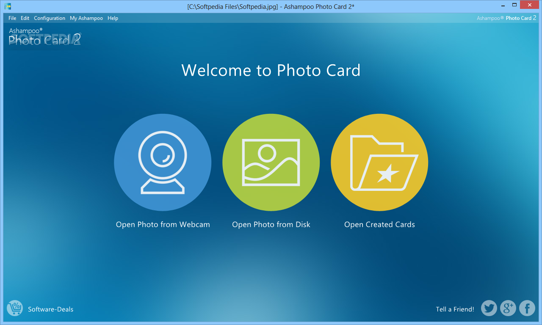
Task: Minimize the Photo Card window
Action: [x=502, y=5]
